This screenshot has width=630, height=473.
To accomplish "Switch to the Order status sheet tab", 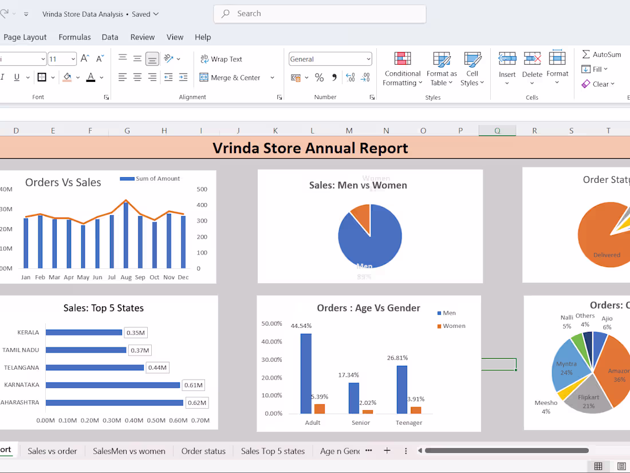I will tap(203, 451).
